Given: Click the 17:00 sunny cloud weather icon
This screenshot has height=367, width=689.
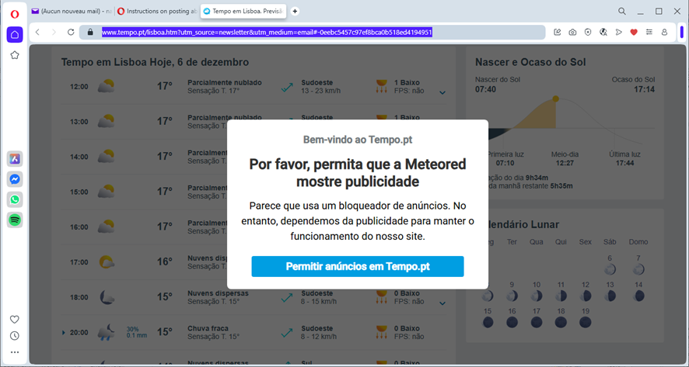Looking at the screenshot, I should (107, 262).
